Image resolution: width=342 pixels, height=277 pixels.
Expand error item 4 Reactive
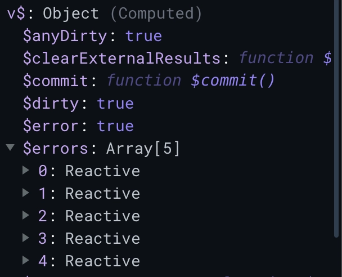click(x=26, y=260)
